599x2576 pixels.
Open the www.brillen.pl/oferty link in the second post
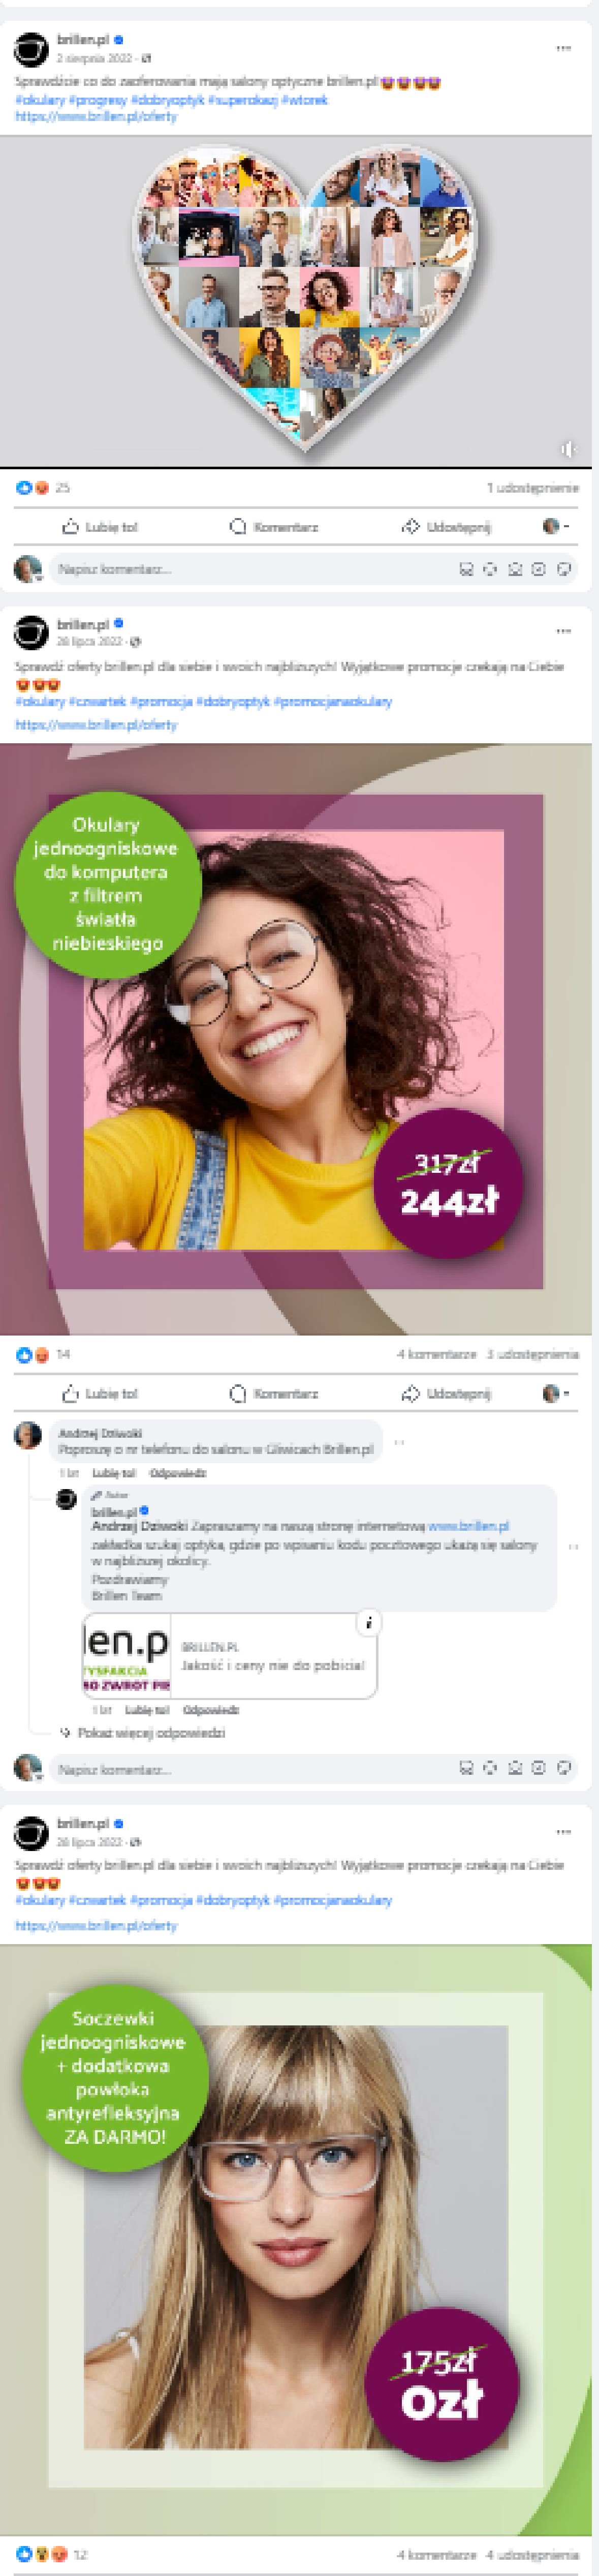coord(96,724)
